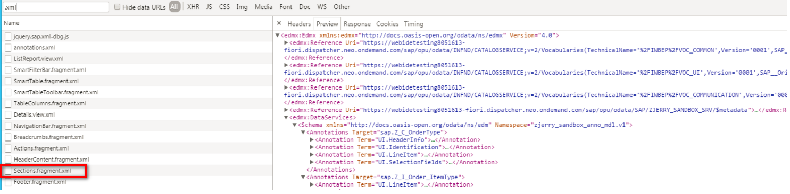790x194 pixels.
Task: Toggle the Hide data URLs checkbox
Action: click(x=118, y=7)
